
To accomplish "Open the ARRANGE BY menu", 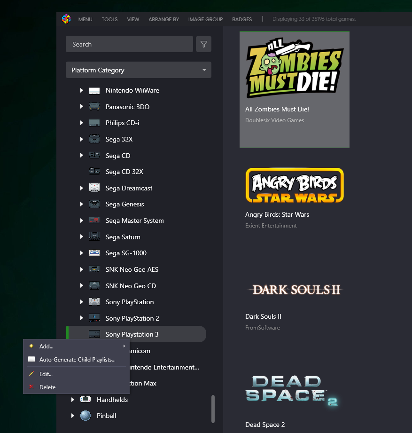I will pyautogui.click(x=164, y=19).
